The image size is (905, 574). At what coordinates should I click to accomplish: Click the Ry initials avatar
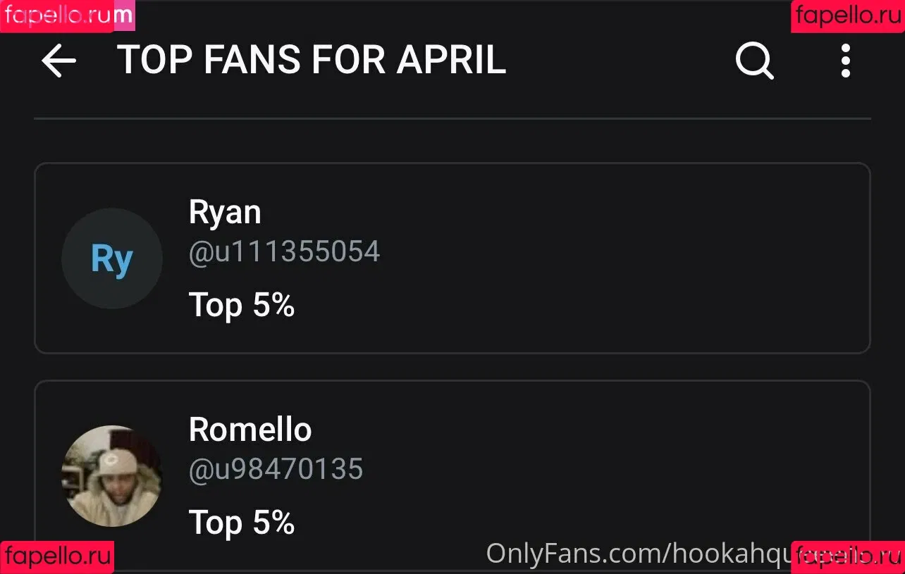pyautogui.click(x=112, y=258)
